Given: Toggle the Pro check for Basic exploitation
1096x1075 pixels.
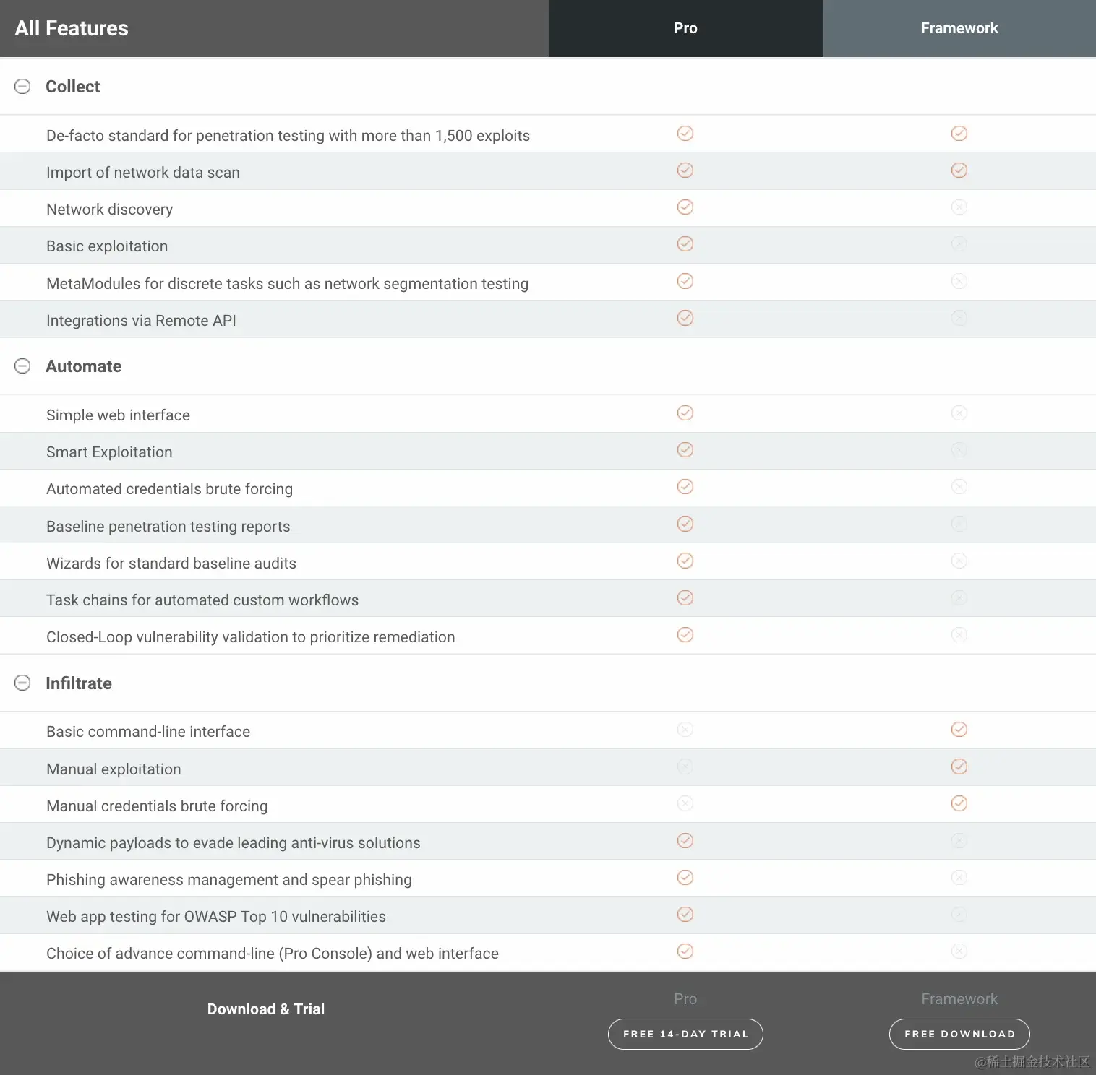Looking at the screenshot, I should pos(685,244).
